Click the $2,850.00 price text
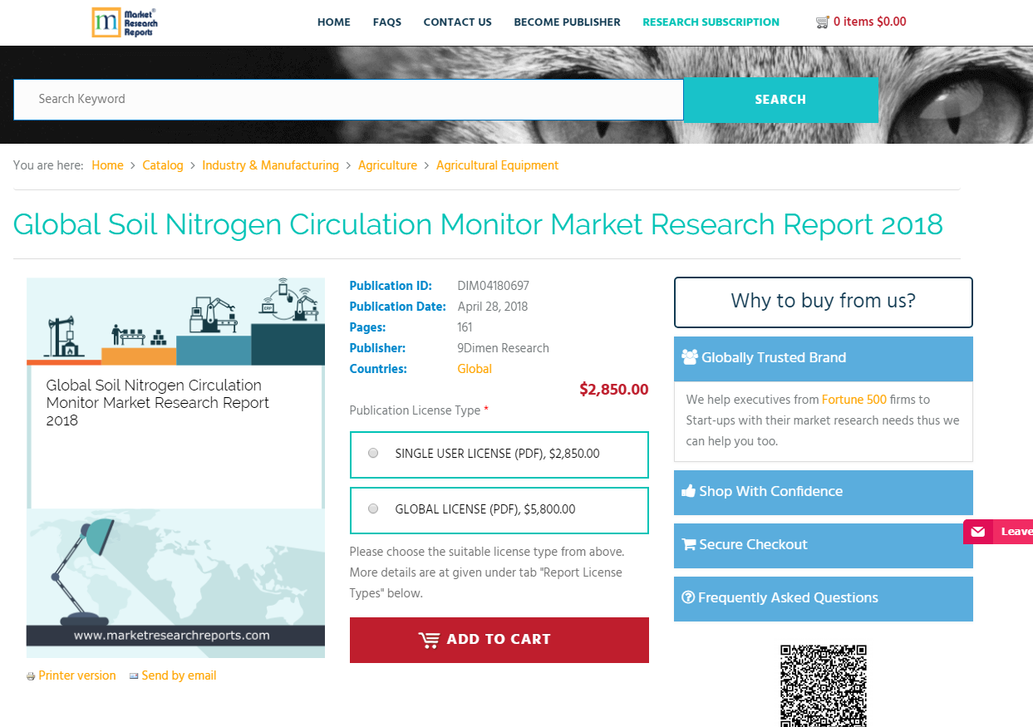The width and height of the screenshot is (1033, 727). 613,390
